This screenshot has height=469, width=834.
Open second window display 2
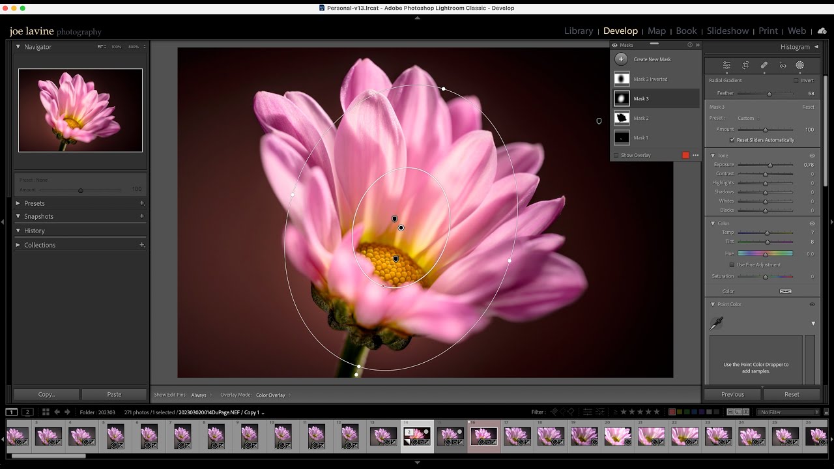point(27,412)
